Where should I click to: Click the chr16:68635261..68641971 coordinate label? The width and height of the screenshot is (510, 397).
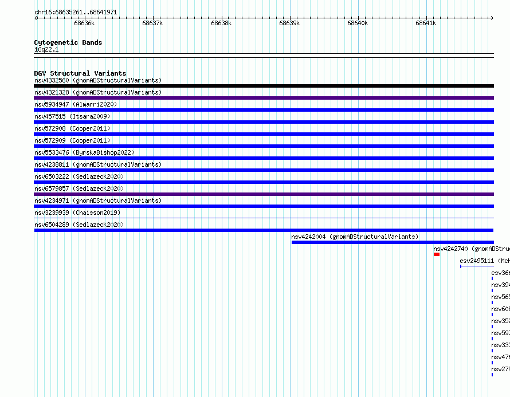76,12
